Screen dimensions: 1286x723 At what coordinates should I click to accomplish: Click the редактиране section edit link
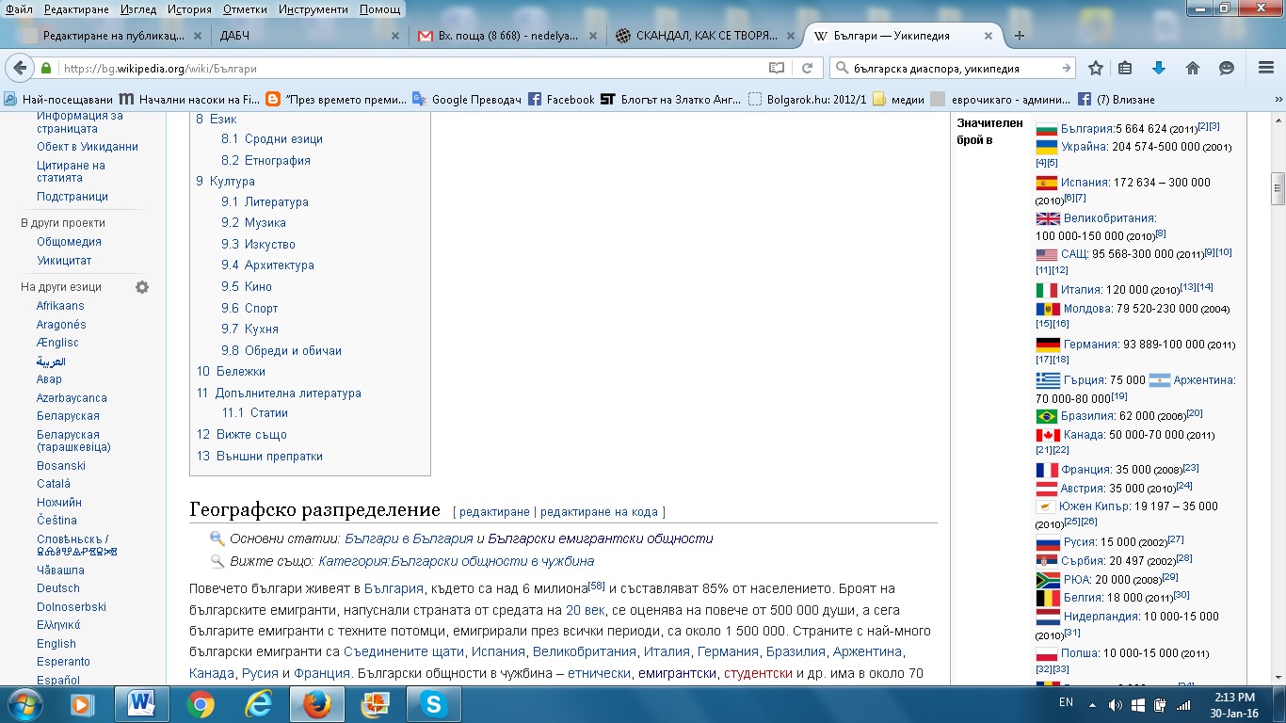(493, 512)
